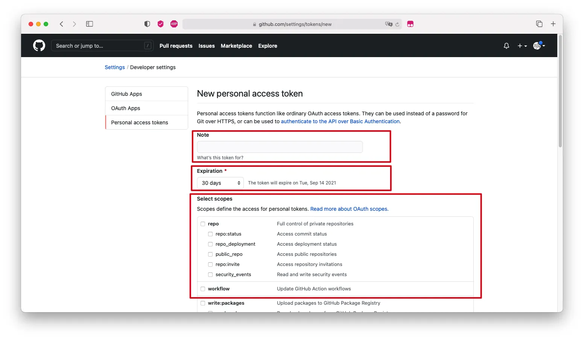Viewport: 584px width, 340px height.
Task: Check the workflow scope checkbox
Action: [x=203, y=289]
